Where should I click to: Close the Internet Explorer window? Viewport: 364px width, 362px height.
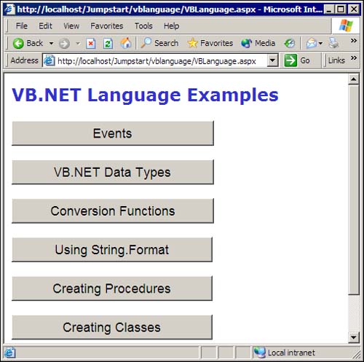click(x=354, y=9)
